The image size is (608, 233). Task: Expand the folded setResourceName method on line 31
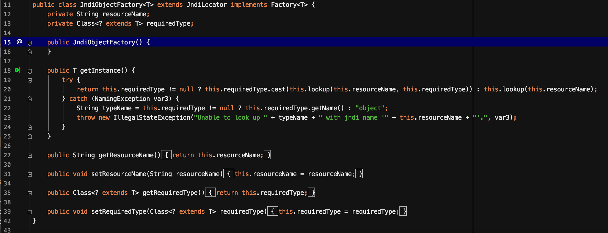[30, 174]
